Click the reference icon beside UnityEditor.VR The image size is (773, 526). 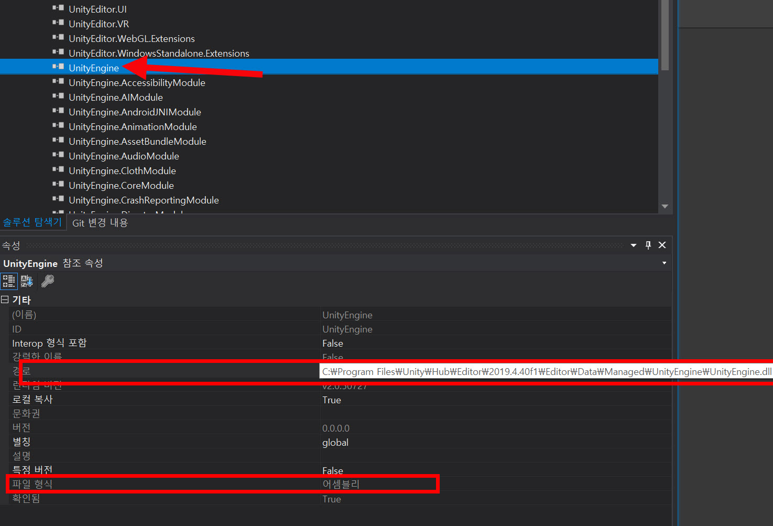pos(58,23)
